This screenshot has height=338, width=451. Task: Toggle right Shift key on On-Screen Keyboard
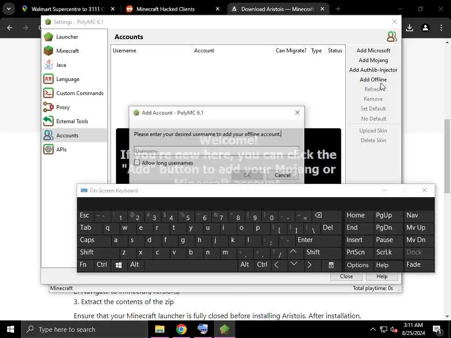[x=322, y=252]
